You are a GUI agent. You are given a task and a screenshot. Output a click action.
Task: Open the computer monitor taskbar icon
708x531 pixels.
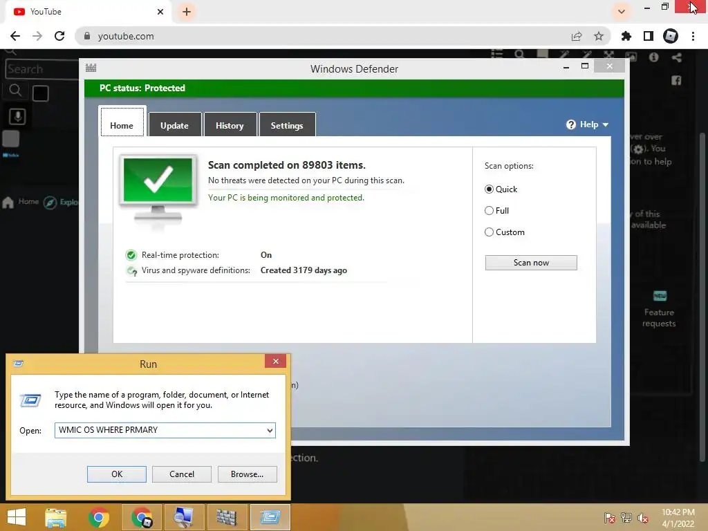(x=183, y=517)
